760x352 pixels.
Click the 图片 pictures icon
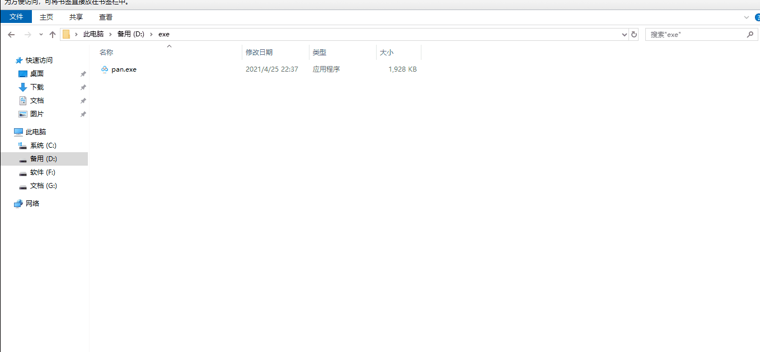tap(23, 114)
